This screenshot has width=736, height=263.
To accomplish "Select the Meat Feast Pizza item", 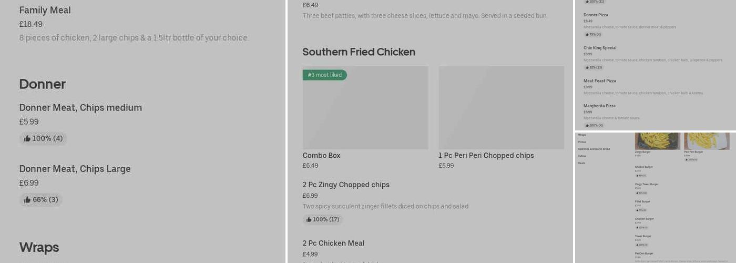I will [x=600, y=81].
